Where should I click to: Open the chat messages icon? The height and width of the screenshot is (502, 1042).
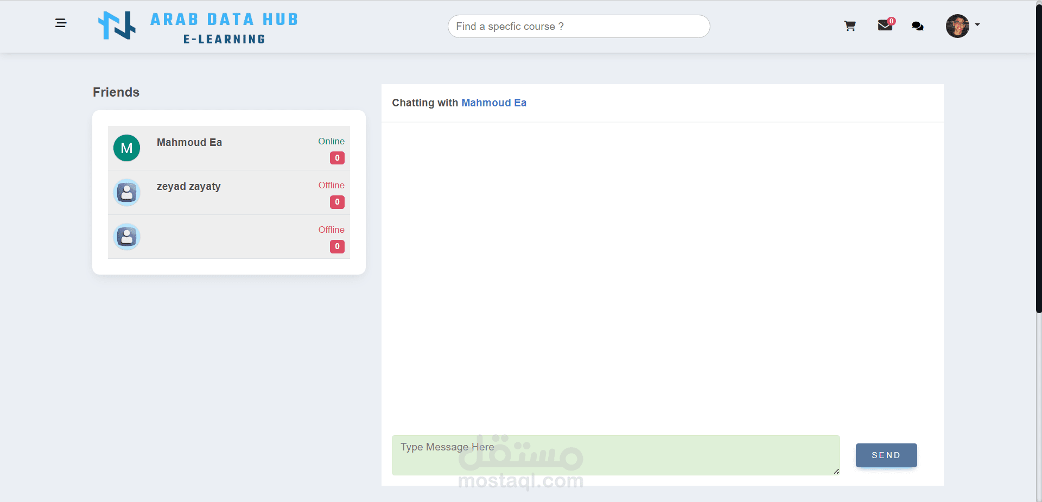tap(918, 26)
